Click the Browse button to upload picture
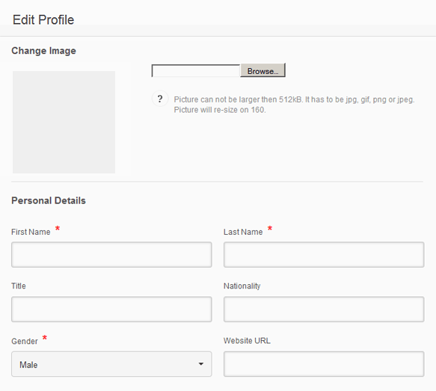Screen dimensions: 436x391 pos(262,70)
